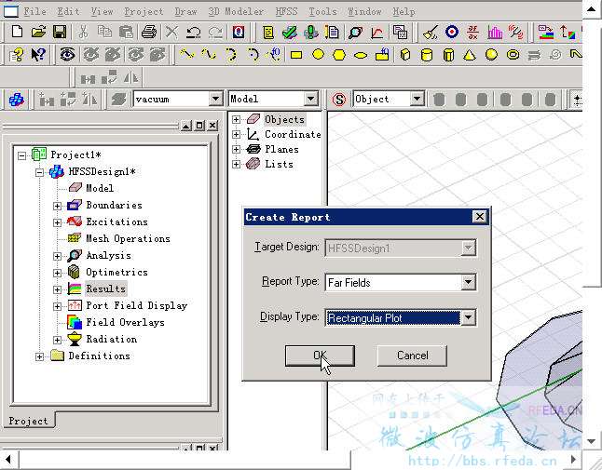The height and width of the screenshot is (470, 602).
Task: Click Cancel in Create Report dialog
Action: (412, 356)
